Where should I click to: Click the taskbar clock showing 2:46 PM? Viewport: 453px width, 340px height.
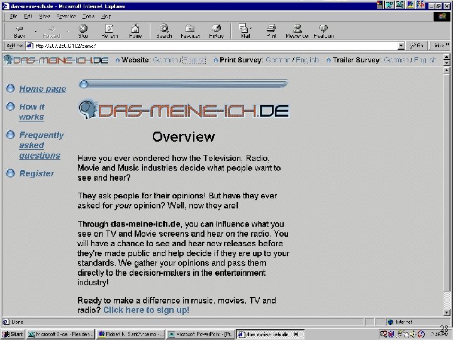pyautogui.click(x=439, y=334)
